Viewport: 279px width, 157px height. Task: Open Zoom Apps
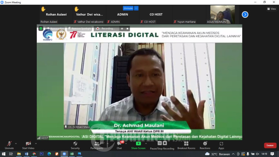[221, 145]
